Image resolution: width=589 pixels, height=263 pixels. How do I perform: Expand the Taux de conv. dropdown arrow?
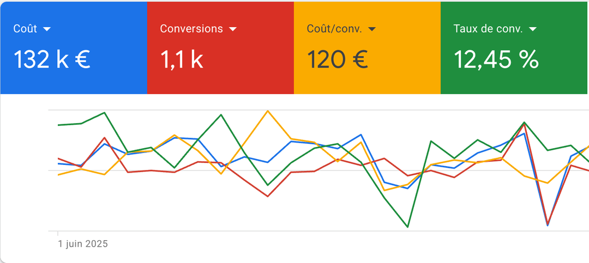[x=533, y=29]
